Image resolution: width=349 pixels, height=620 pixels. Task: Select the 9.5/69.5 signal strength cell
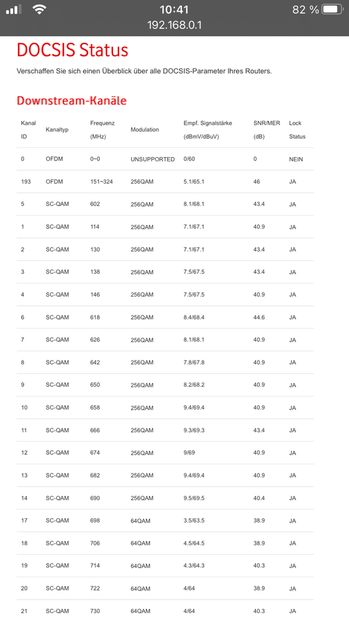pyautogui.click(x=194, y=498)
